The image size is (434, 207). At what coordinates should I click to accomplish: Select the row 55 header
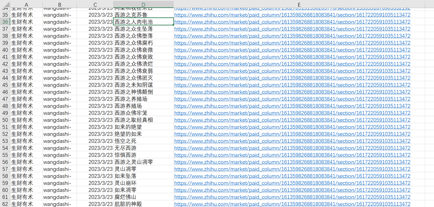click(5, 155)
